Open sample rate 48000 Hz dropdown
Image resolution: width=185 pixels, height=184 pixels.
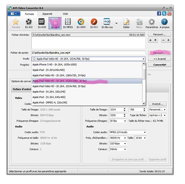point(118,138)
